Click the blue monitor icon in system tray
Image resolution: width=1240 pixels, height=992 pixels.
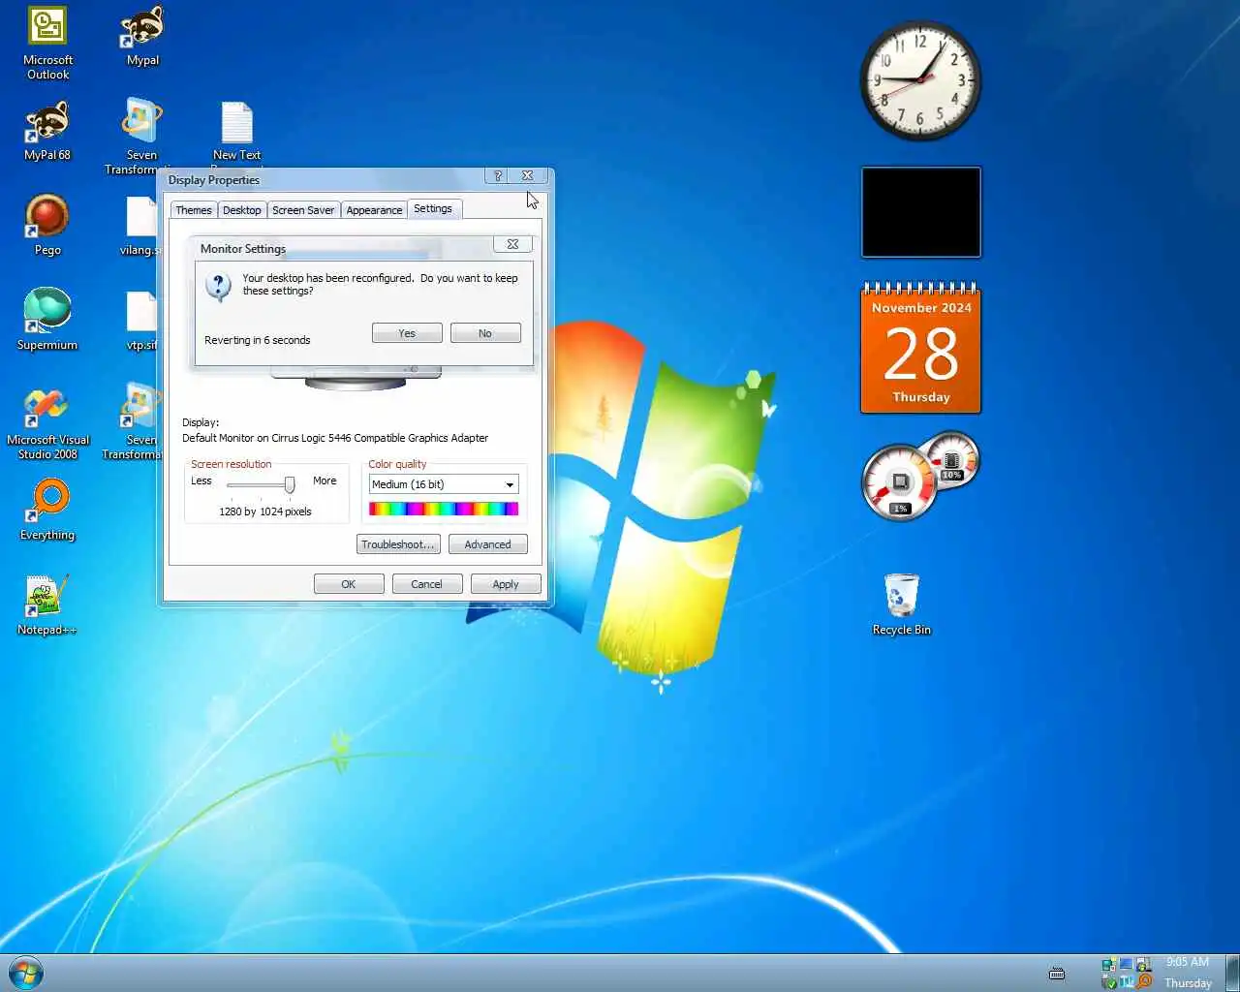click(1127, 965)
